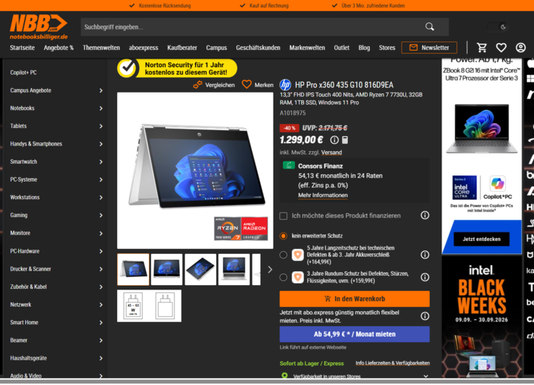The image size is (534, 385).
Task: Click the Consors Finanz logo icon
Action: pos(289,165)
